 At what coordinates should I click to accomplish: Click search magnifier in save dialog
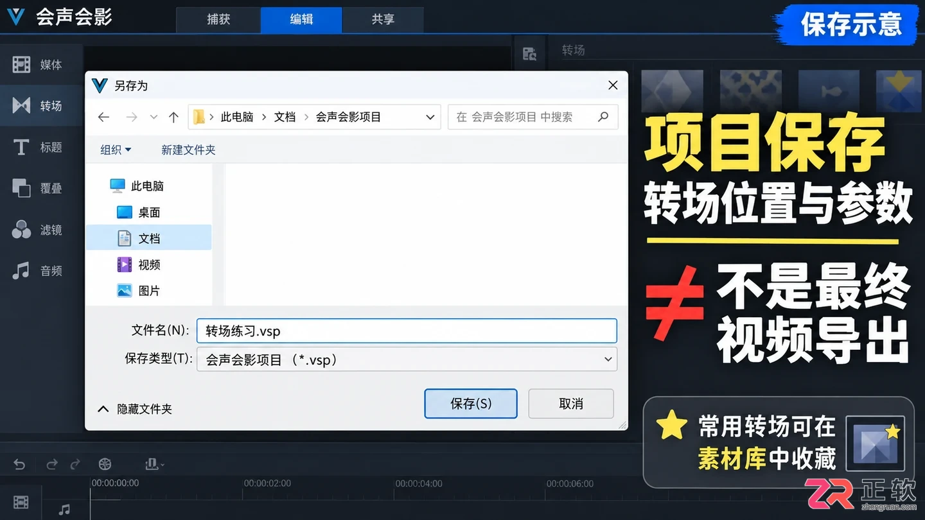pos(603,117)
